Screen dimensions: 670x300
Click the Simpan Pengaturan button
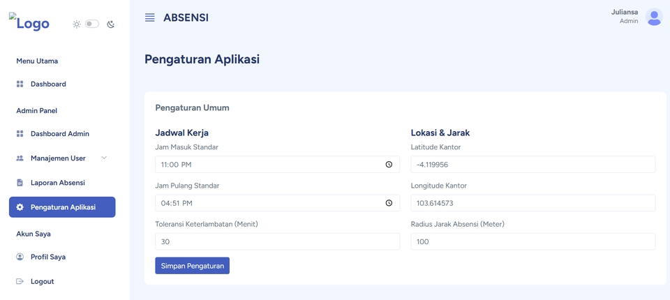coord(193,266)
